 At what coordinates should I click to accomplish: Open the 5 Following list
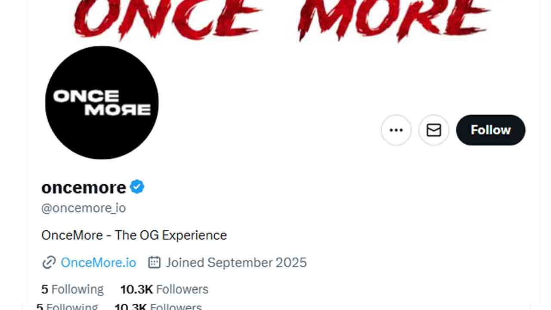pos(72,289)
